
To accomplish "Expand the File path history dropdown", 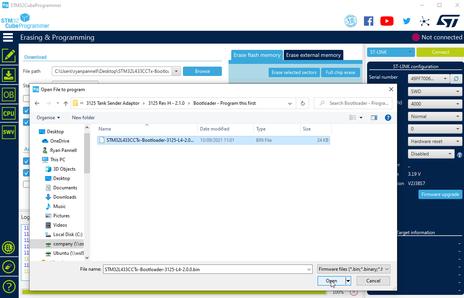I will (176, 71).
